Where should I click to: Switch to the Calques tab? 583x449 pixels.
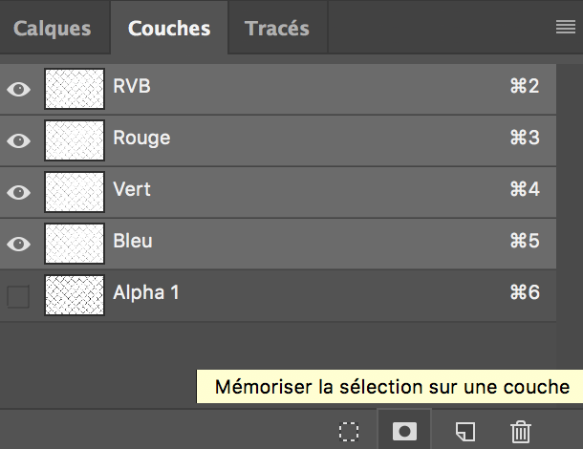click(52, 28)
